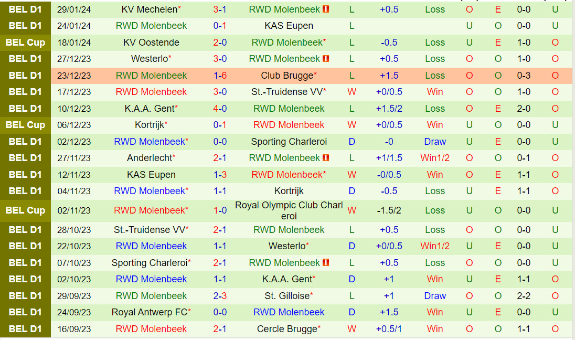Click the 1-6 score against Club Brugge
Screen dimensions: 575x340
click(x=220, y=76)
